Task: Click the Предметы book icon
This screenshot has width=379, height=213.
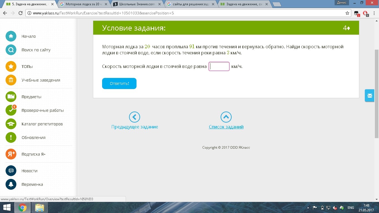Action: tap(11, 97)
